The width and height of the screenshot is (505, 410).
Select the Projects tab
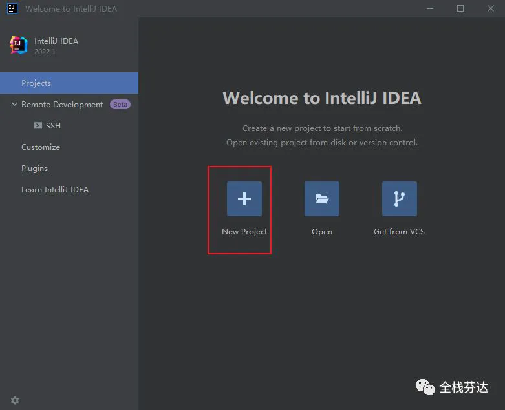(69, 83)
